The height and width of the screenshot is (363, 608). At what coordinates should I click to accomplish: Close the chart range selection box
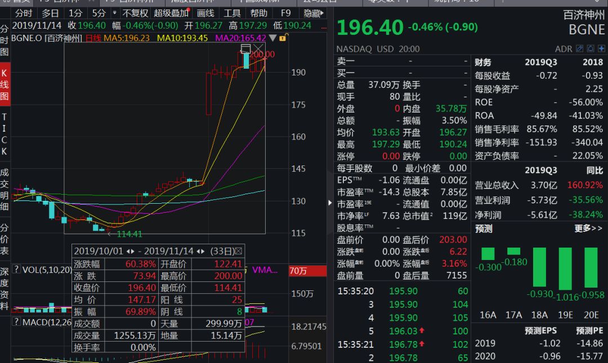pos(258,48)
